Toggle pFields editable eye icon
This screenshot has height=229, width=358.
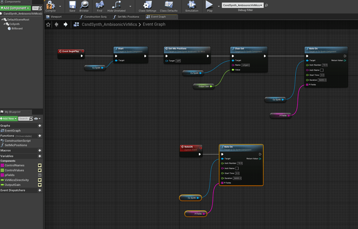click(x=40, y=175)
